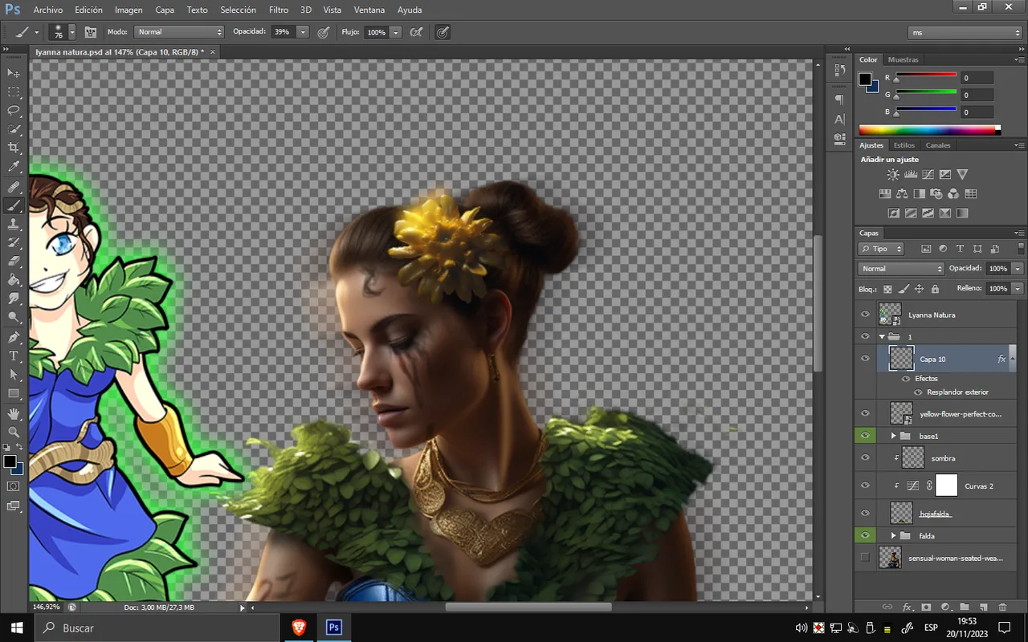Viewport: 1028px width, 642px height.
Task: Select the Curvas 2 layer mask thumbnail
Action: [947, 486]
